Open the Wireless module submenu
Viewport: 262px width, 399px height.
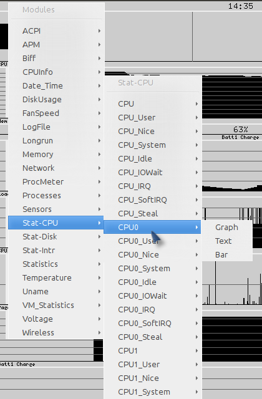click(x=56, y=333)
